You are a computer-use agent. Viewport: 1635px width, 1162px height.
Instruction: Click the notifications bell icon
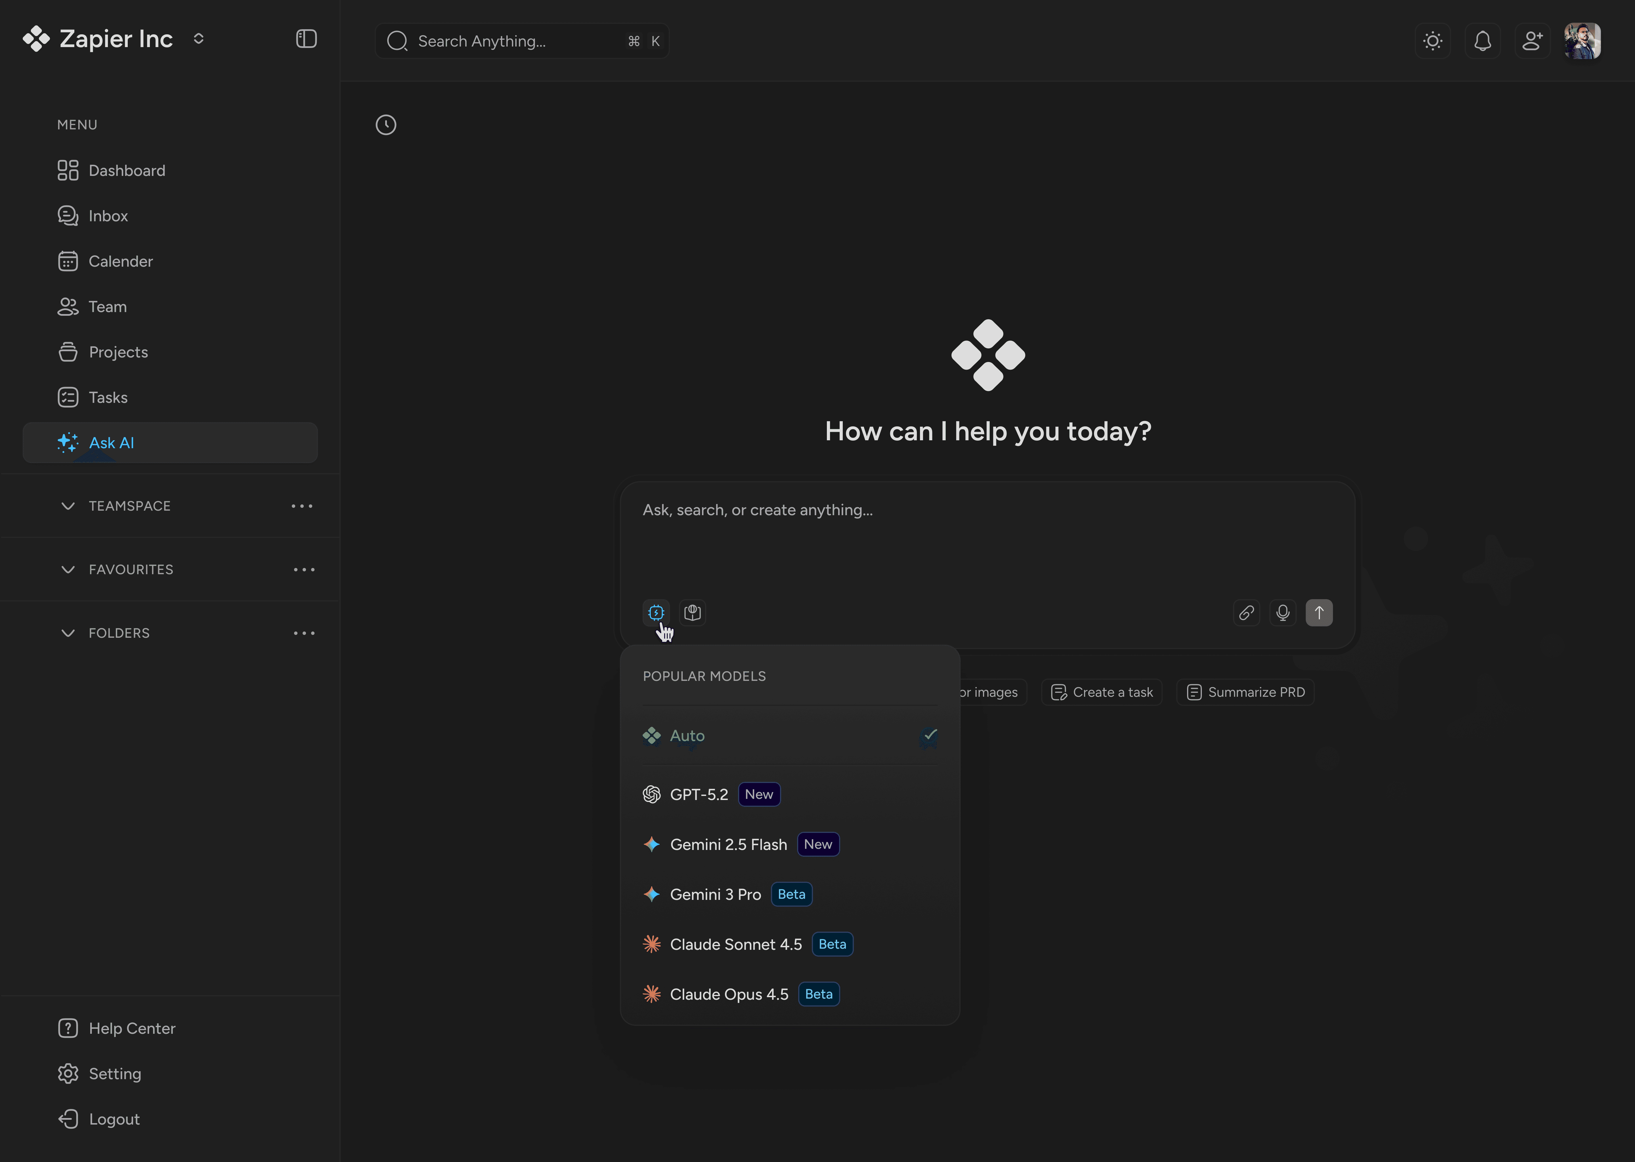point(1483,41)
